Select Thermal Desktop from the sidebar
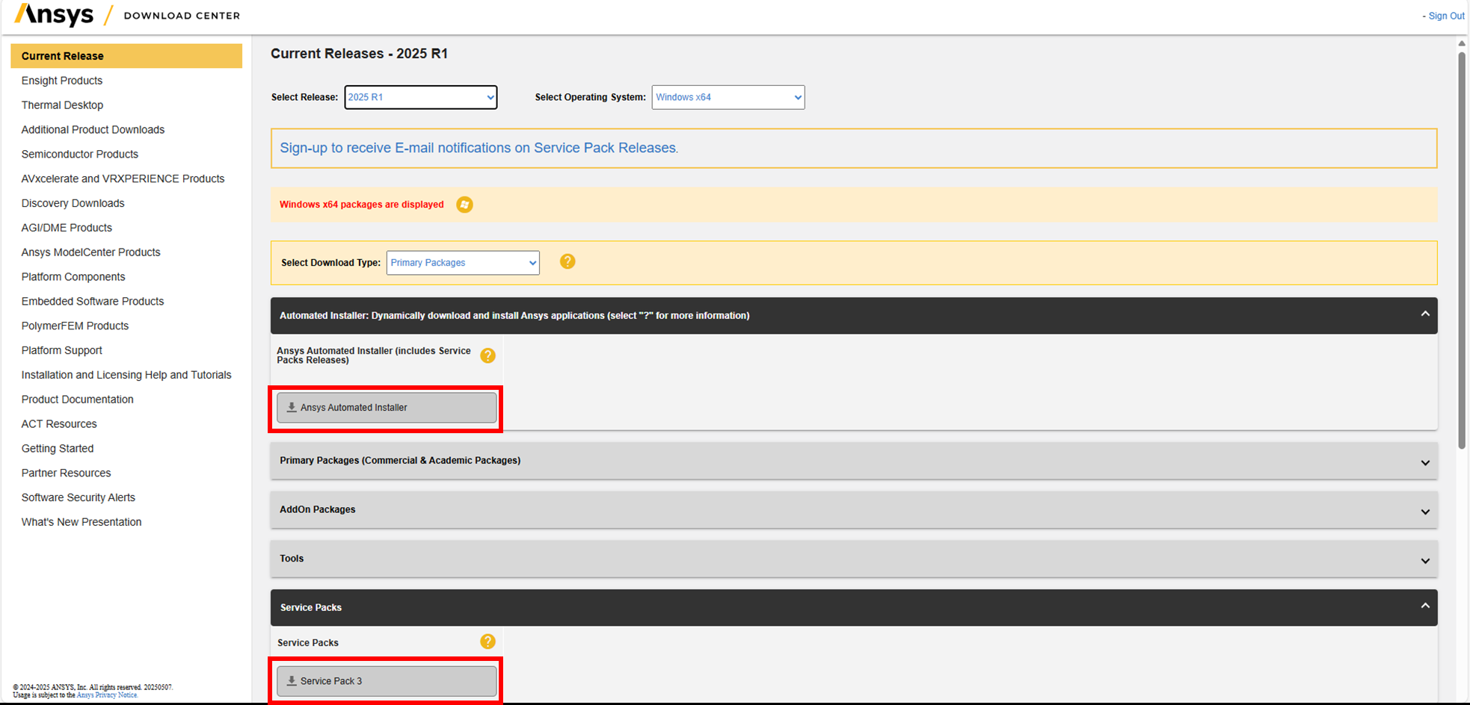The image size is (1470, 705). [x=62, y=105]
